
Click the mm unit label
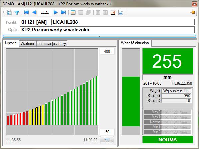click(168, 77)
